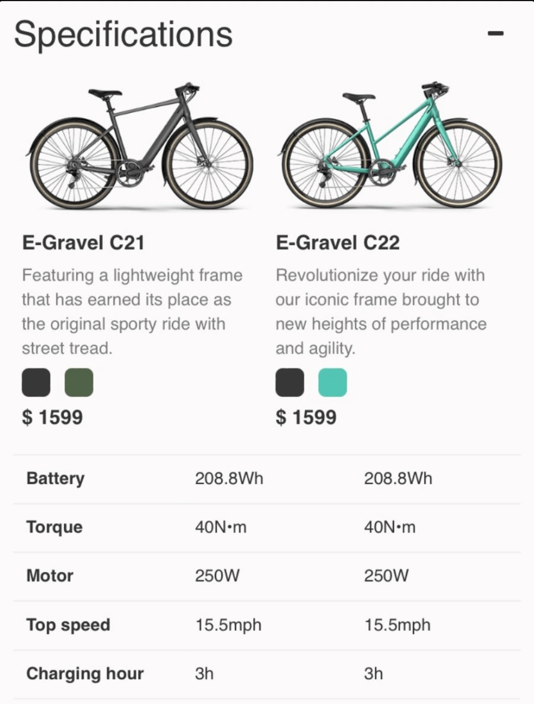The image size is (534, 704).
Task: Click the Specifications heading
Action: click(x=123, y=35)
